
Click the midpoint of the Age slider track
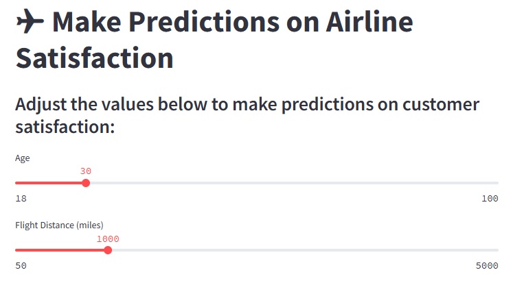(x=257, y=183)
